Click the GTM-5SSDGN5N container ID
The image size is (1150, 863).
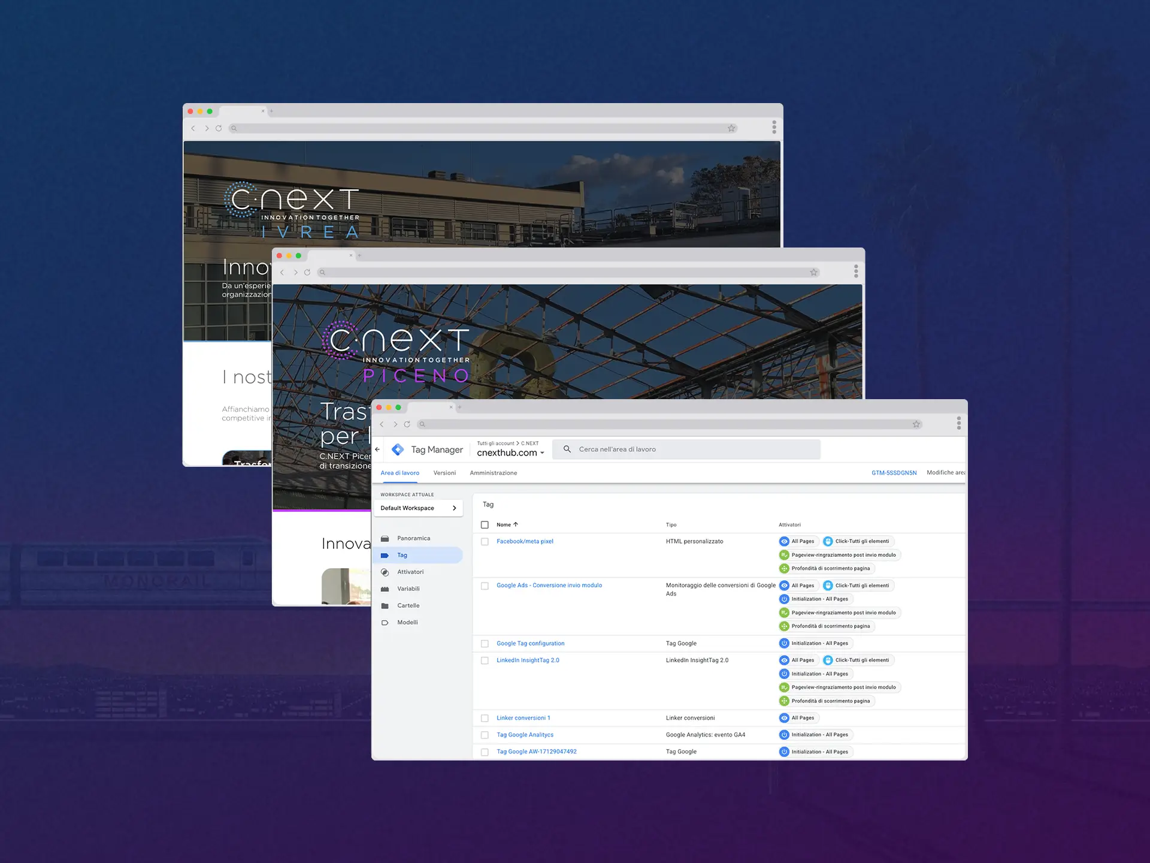pos(894,473)
